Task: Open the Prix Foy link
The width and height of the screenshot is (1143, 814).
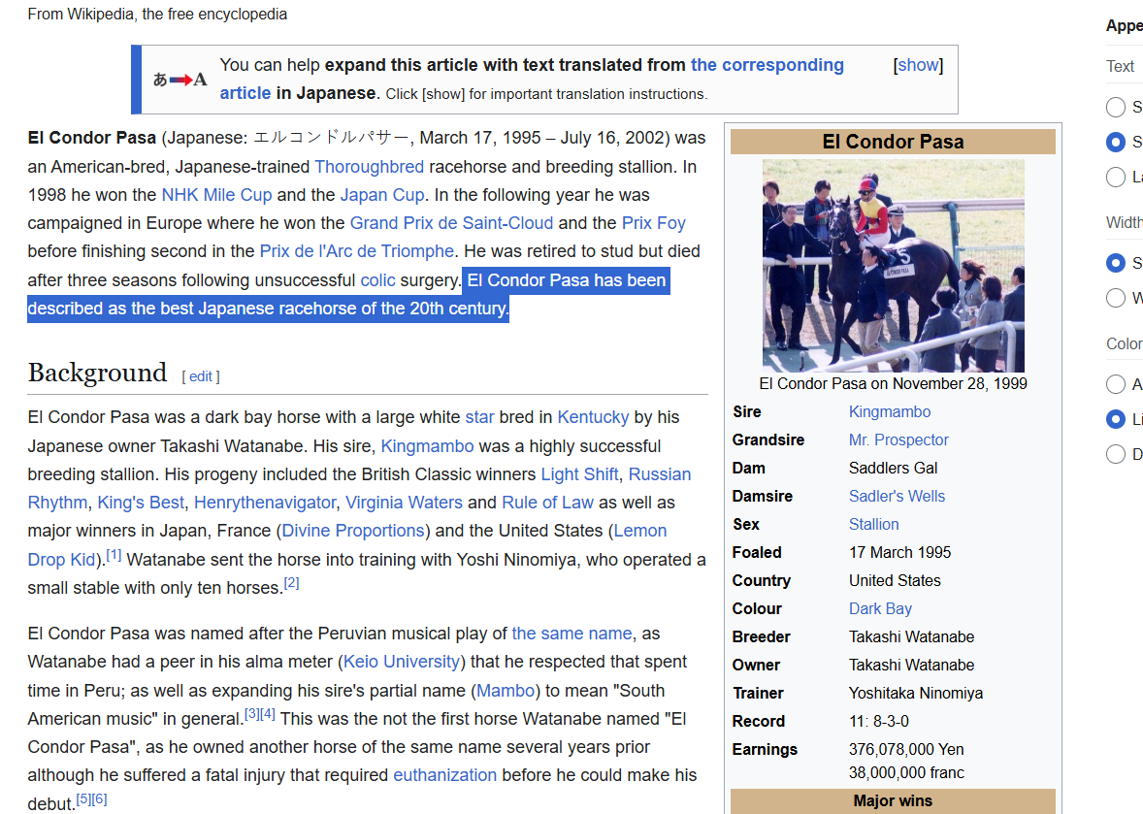Action: pyautogui.click(x=653, y=223)
